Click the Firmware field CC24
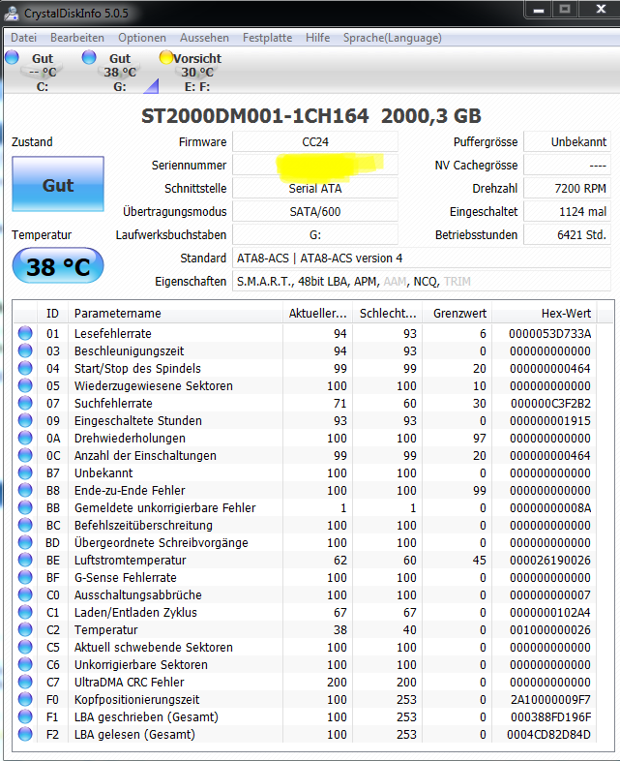 (315, 141)
